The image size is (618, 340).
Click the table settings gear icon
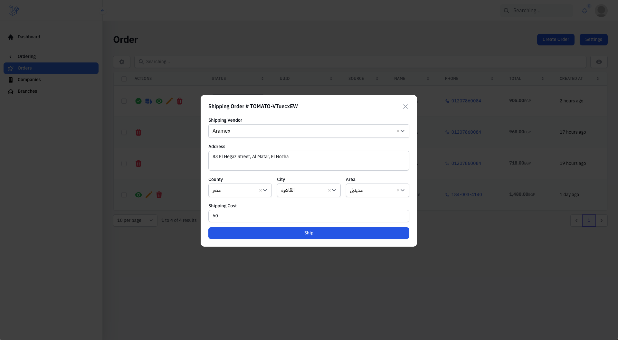tap(122, 62)
